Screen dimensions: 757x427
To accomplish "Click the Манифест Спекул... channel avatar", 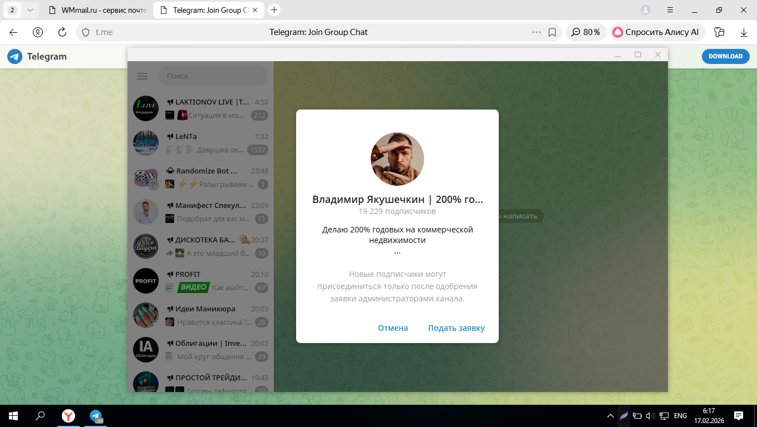I will coord(146,212).
